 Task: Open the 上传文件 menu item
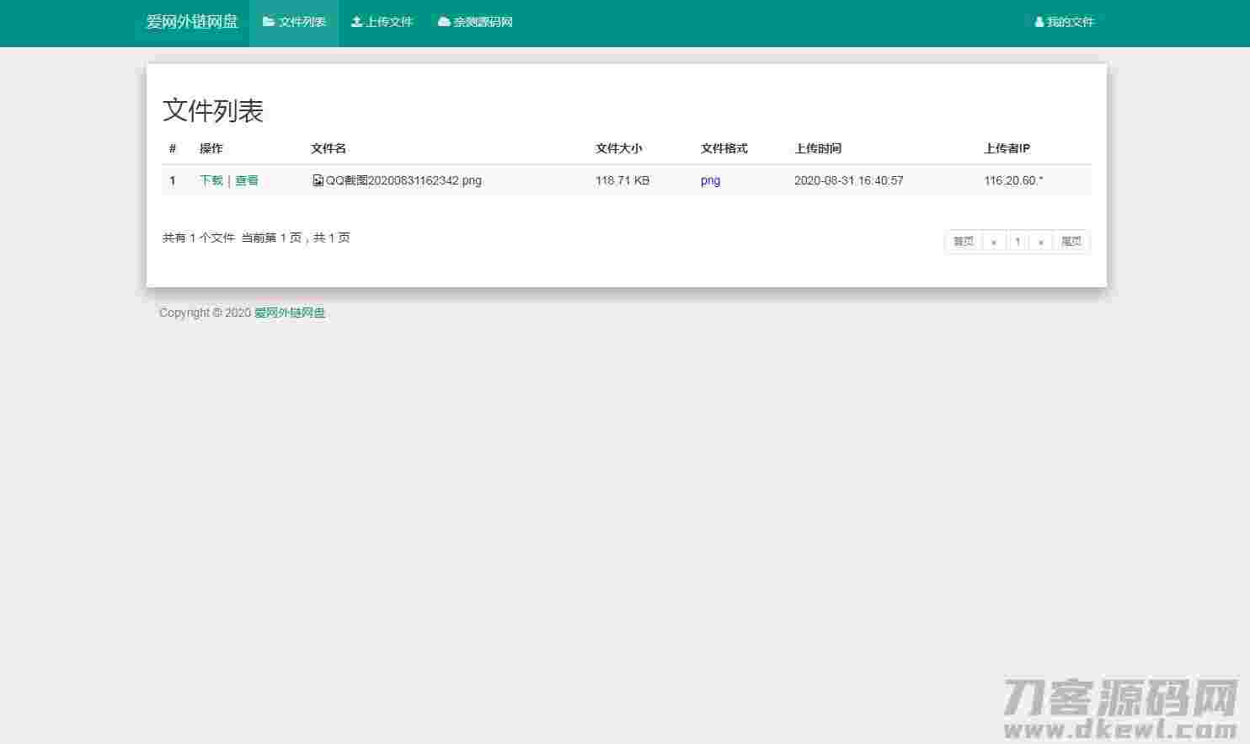coord(382,22)
